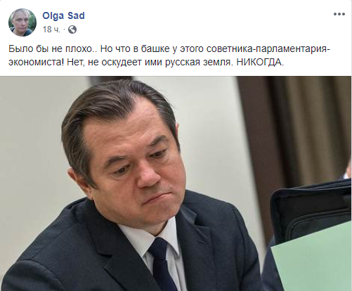
Task: Click the globe public-audience icon
Action: (72, 30)
